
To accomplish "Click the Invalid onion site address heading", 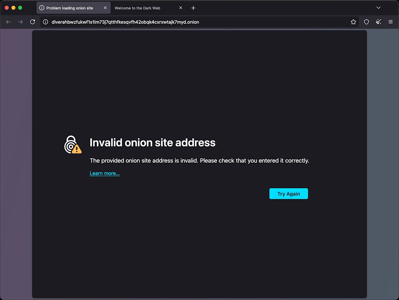I will (153, 143).
